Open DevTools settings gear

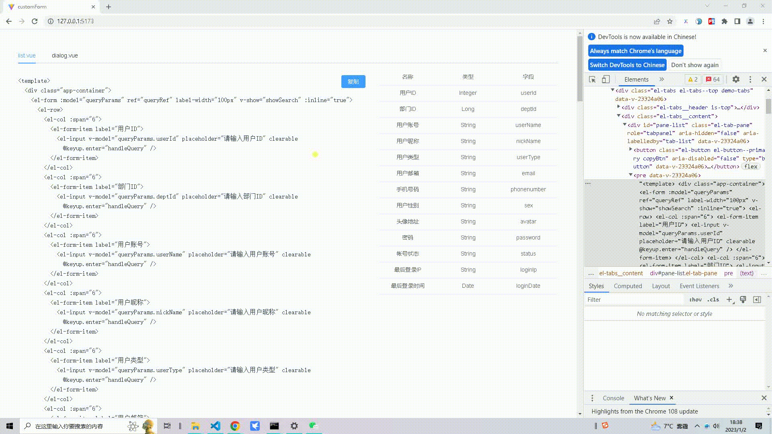tap(736, 80)
